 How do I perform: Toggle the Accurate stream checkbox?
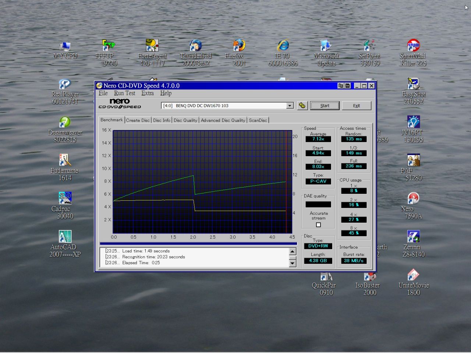(x=319, y=225)
